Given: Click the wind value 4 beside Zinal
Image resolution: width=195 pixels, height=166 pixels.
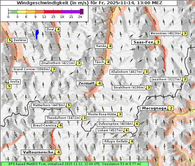Looking at the screenshot, I should click(x=58, y=29).
